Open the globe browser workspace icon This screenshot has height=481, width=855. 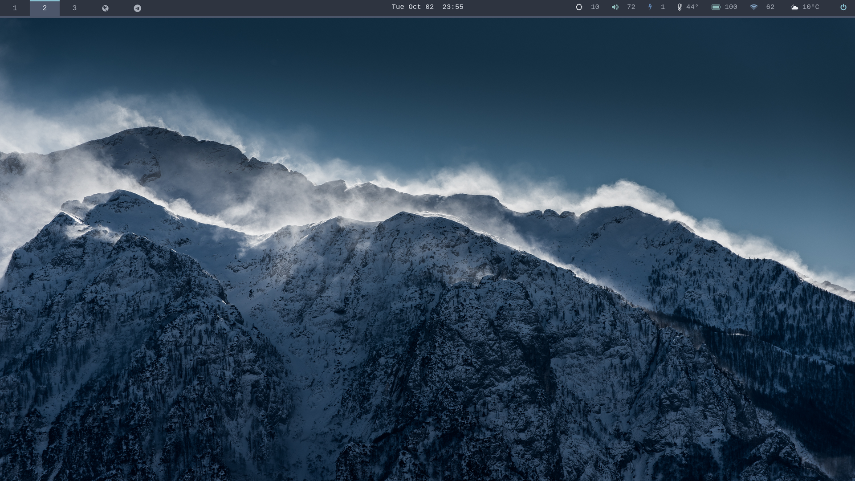point(105,8)
